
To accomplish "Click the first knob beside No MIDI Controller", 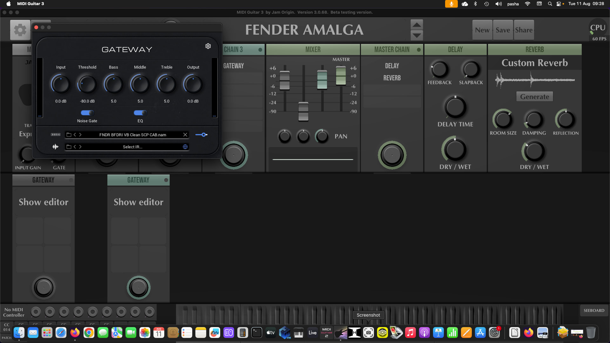I will [x=36, y=312].
